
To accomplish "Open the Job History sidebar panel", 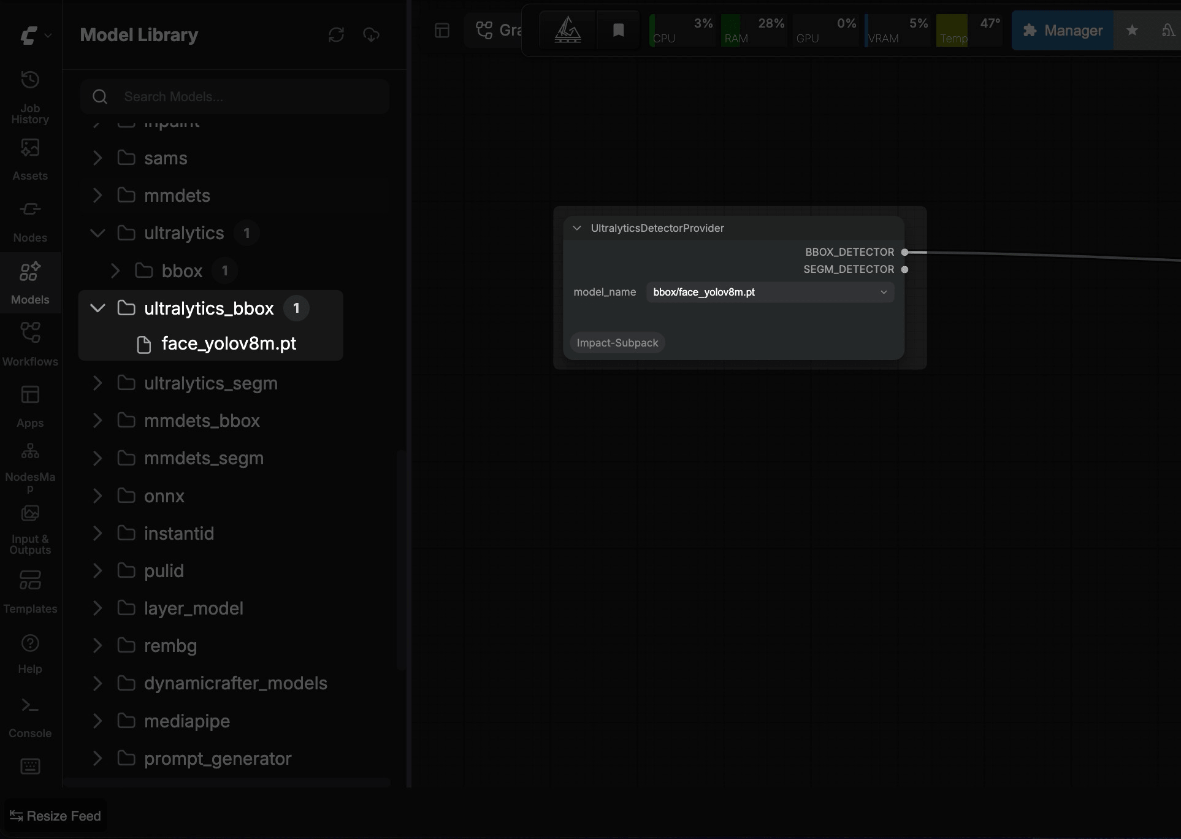I will 30,98.
